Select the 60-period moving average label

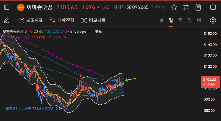tap(41, 31)
